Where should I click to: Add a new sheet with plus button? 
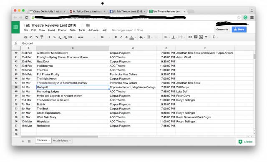click(x=23, y=141)
